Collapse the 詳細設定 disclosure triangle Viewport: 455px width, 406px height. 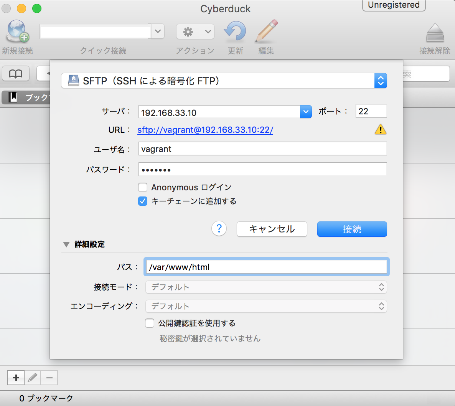[66, 244]
